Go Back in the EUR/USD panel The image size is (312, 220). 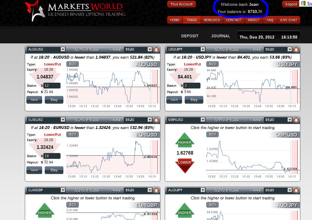34,170
